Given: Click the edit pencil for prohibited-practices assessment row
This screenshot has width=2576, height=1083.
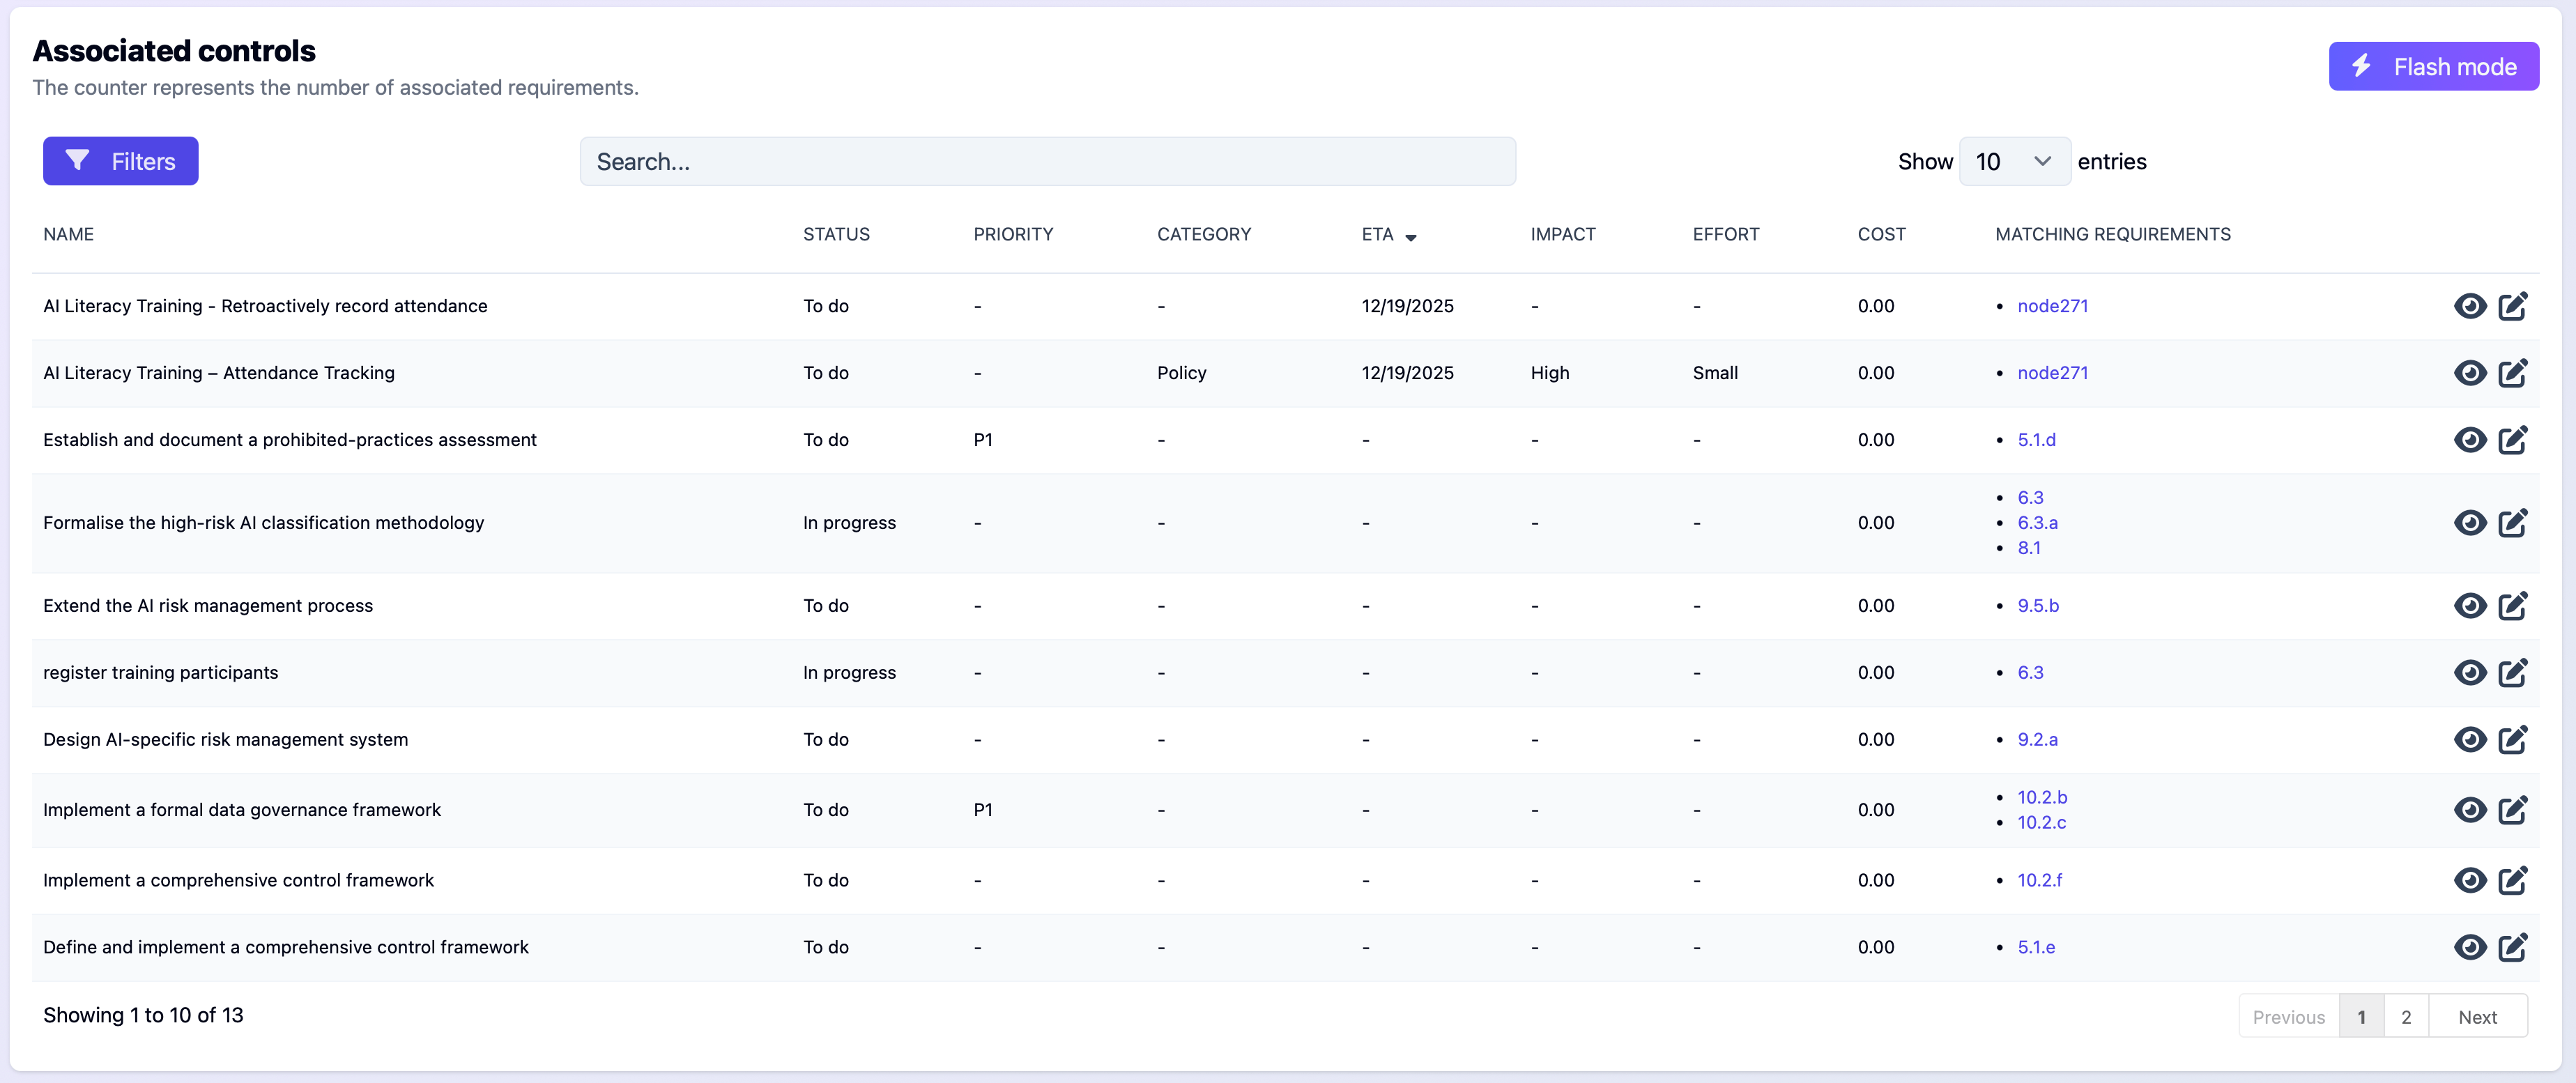Looking at the screenshot, I should (x=2512, y=440).
